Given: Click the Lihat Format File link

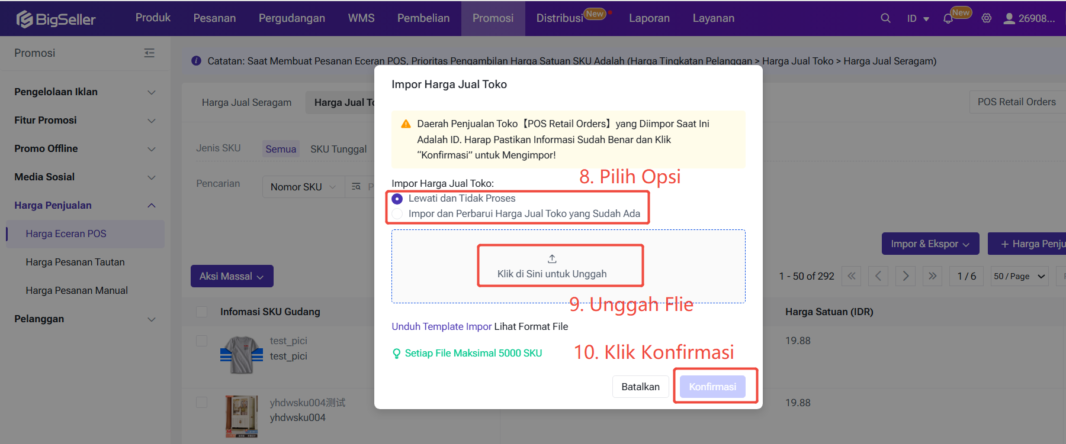Looking at the screenshot, I should pyautogui.click(x=531, y=327).
